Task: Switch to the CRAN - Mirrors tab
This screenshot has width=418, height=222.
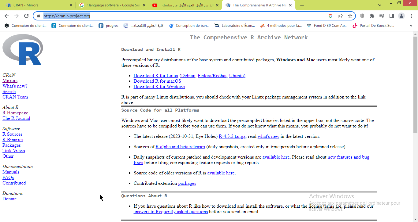Action: [x=37, y=5]
